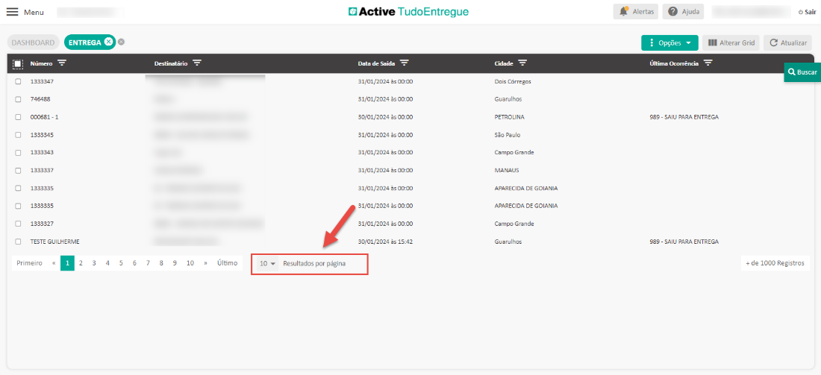Open the Ajuda help icon
This screenshot has width=821, height=375.
tap(673, 12)
